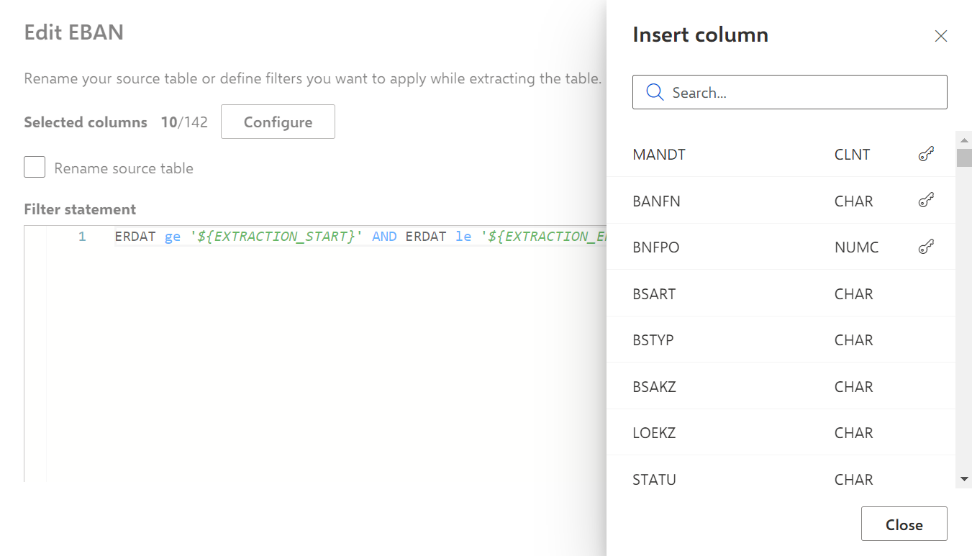Insert the BSAKZ column

[x=781, y=386]
